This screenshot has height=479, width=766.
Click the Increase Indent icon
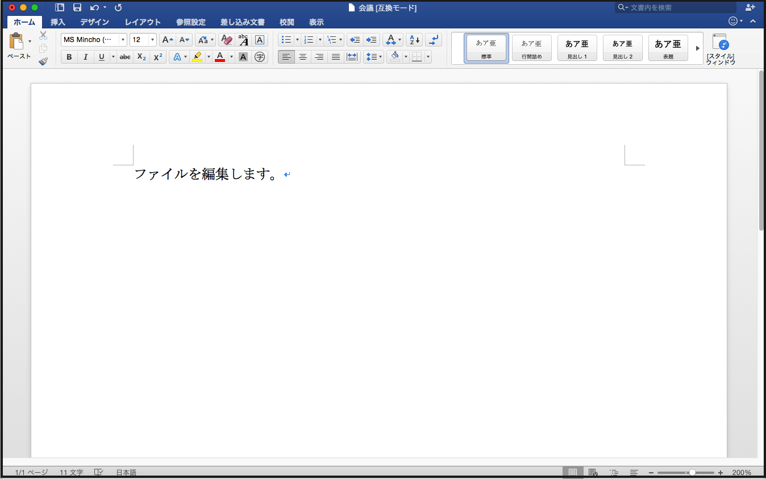[x=372, y=40]
